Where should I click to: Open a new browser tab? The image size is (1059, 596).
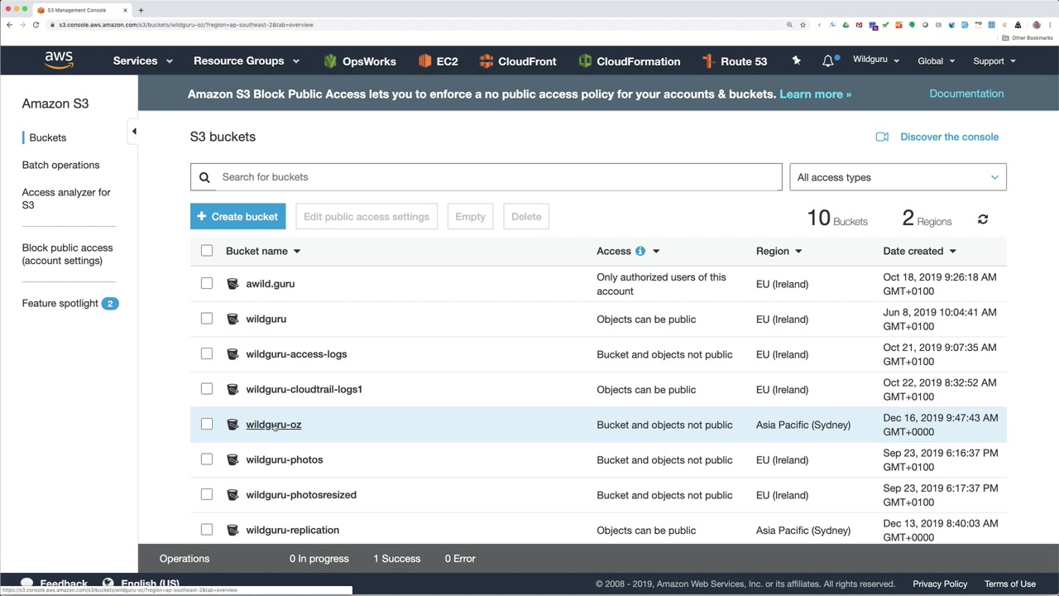point(141,10)
